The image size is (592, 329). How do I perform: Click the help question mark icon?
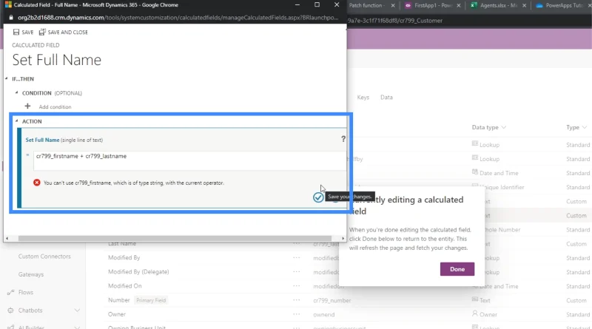(343, 139)
